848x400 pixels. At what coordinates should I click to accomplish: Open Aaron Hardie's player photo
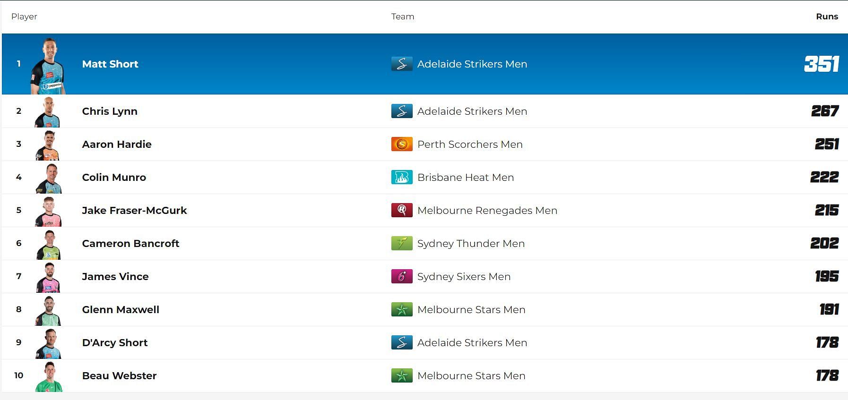tap(48, 145)
